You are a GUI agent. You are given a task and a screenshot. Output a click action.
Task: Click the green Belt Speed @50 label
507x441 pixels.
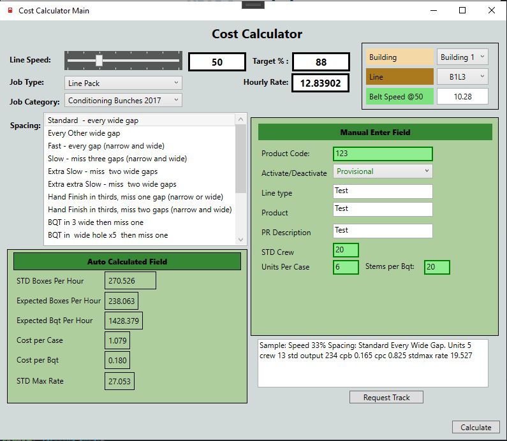click(400, 97)
